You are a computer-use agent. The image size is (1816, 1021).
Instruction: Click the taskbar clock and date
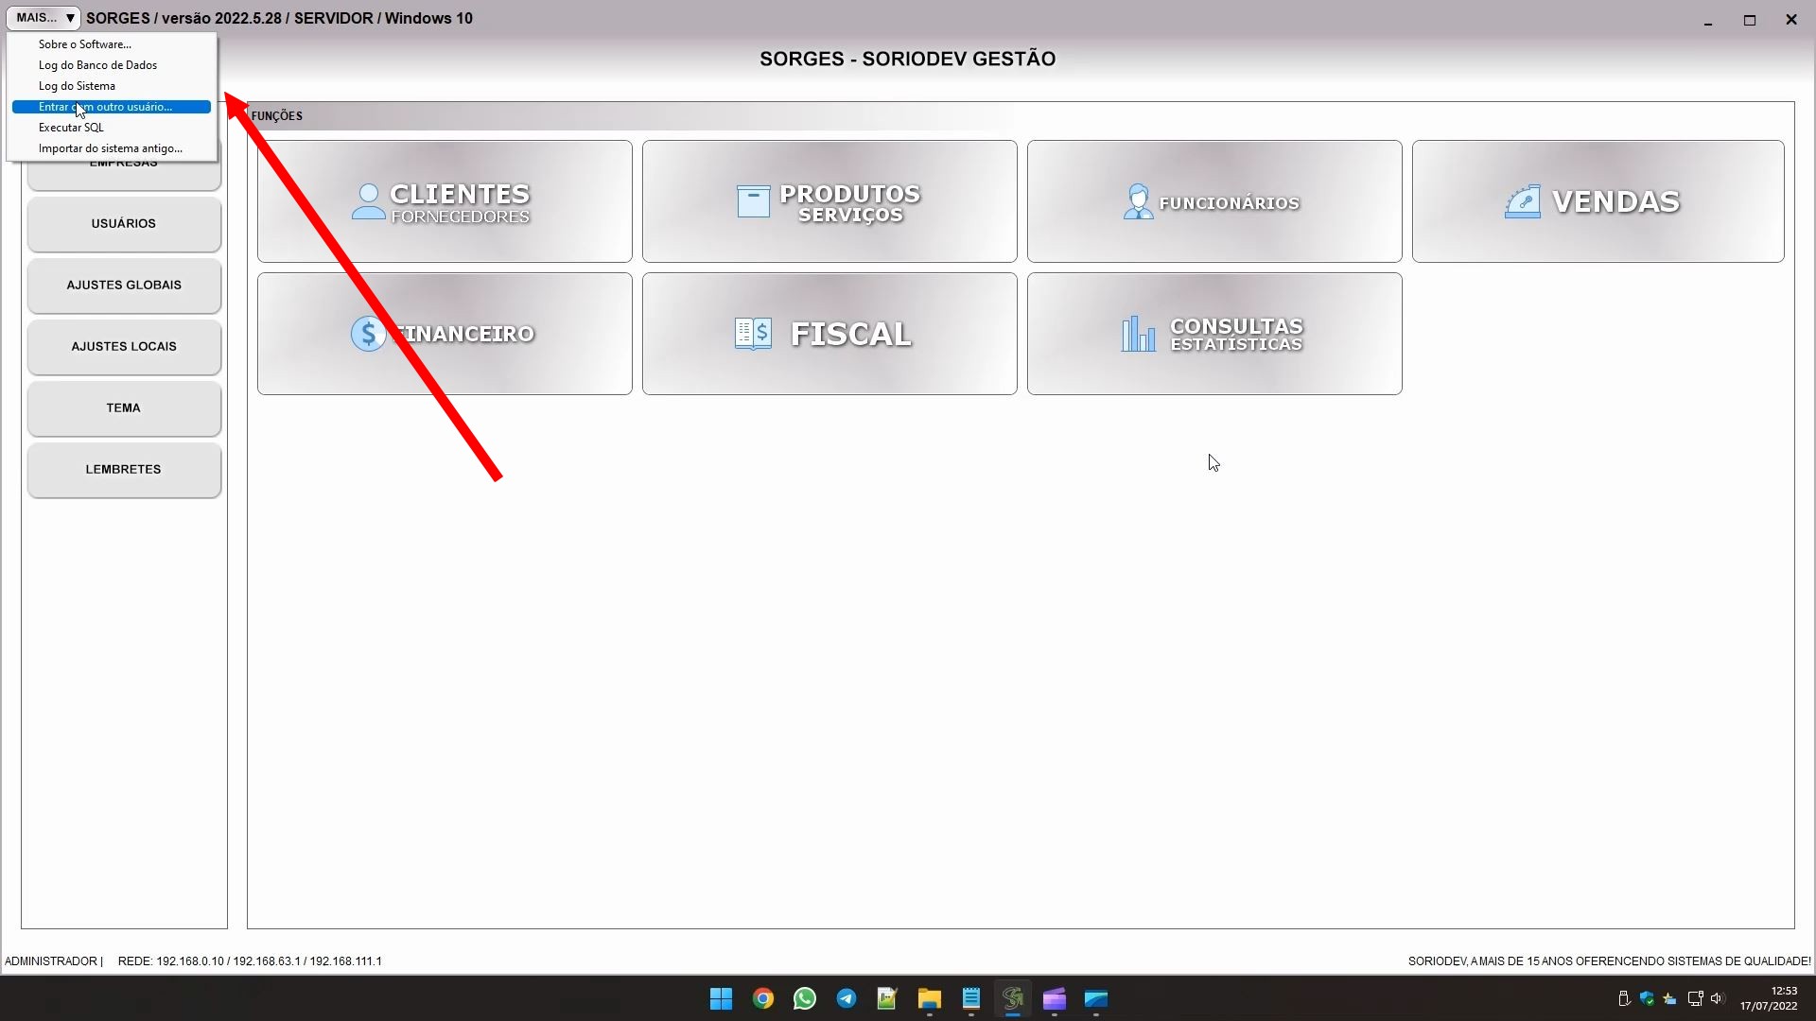1768,998
